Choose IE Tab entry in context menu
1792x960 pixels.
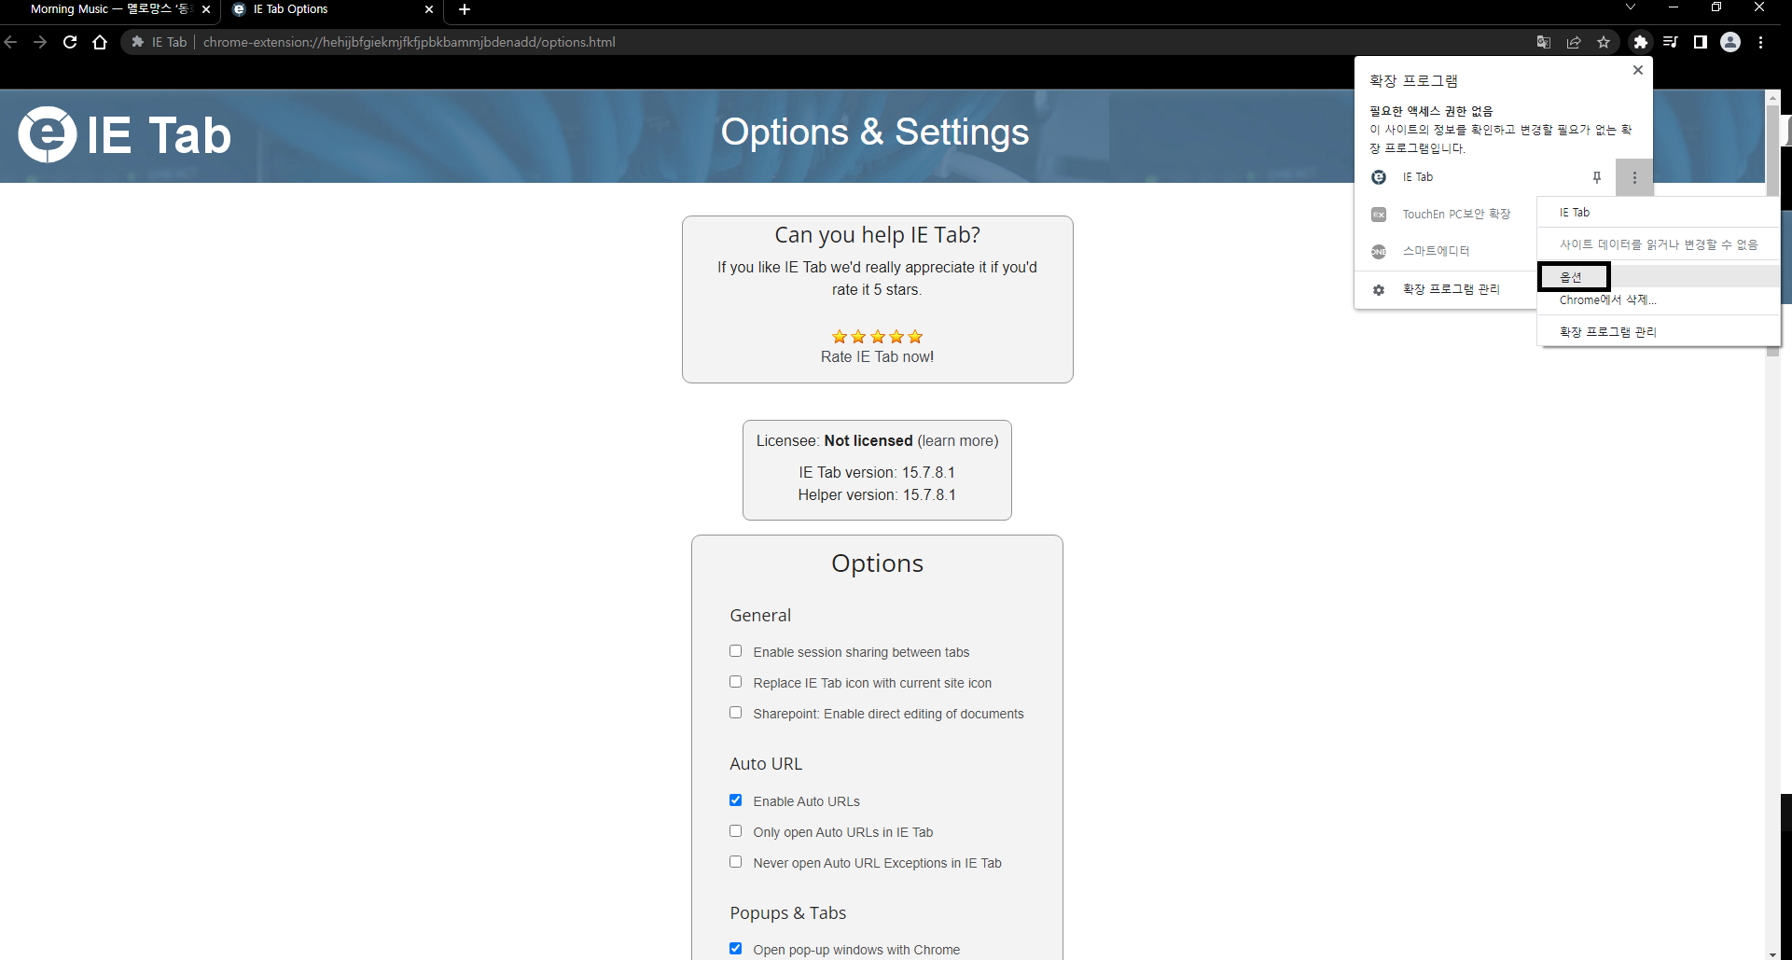point(1659,213)
